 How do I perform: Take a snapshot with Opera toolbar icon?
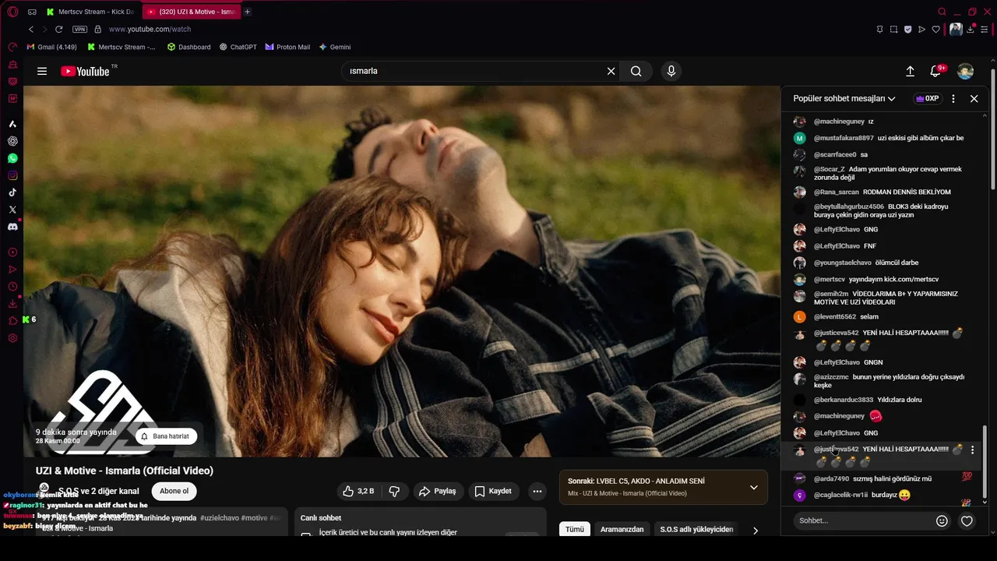(x=893, y=29)
